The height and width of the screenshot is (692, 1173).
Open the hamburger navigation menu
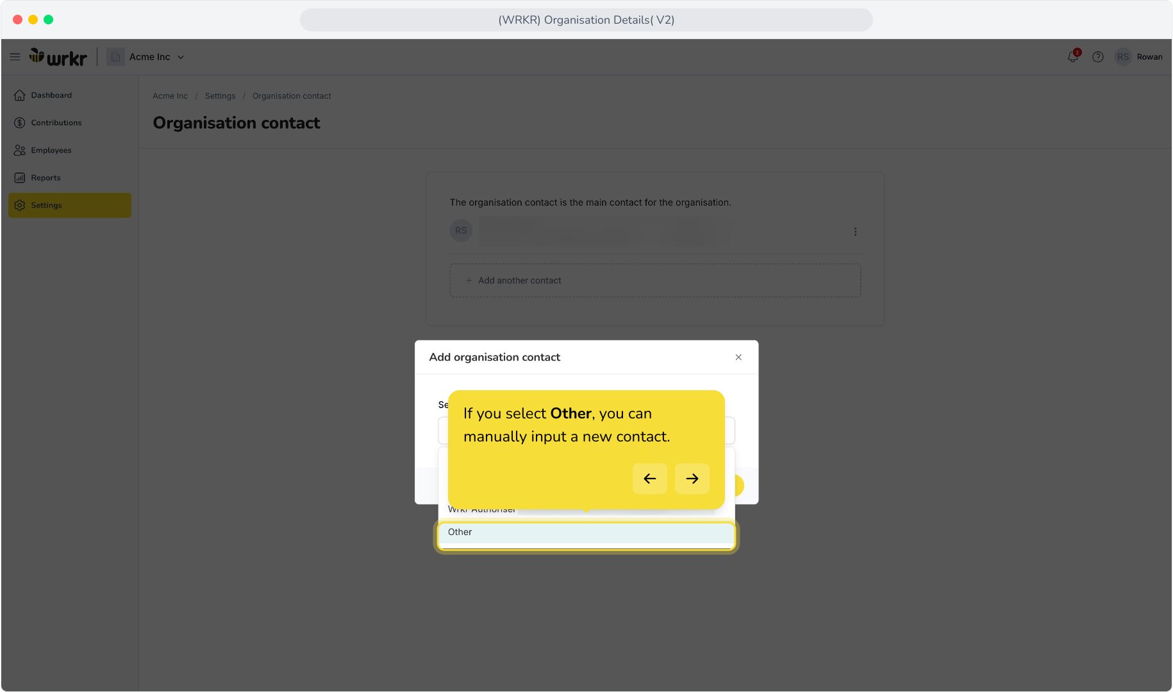tap(15, 57)
